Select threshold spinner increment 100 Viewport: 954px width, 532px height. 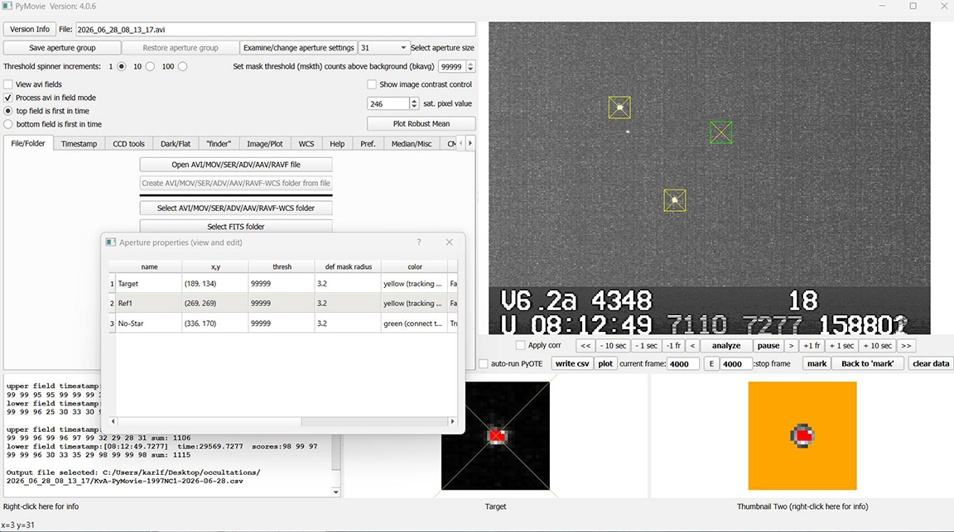182,66
